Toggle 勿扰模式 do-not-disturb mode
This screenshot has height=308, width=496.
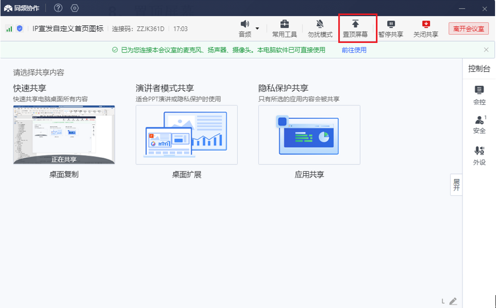[320, 25]
